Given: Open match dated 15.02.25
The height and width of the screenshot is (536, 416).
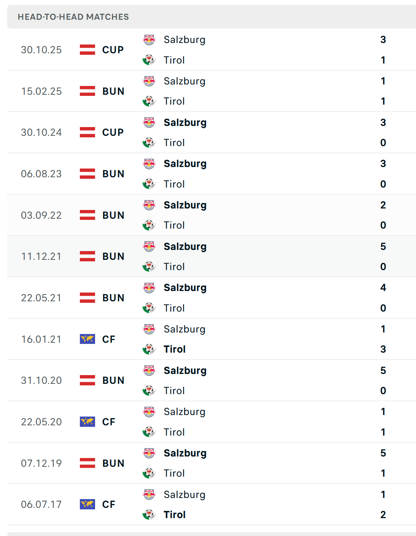Looking at the screenshot, I should click(x=41, y=91).
